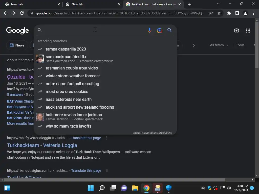
Task: Open Windows taskbar search
Action: tap(102, 188)
